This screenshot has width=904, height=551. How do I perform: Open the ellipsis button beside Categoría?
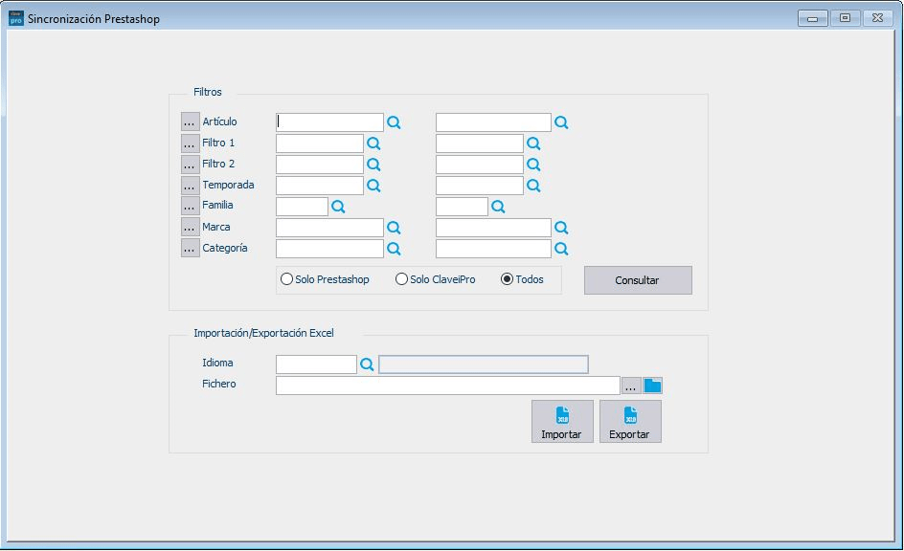tap(190, 248)
